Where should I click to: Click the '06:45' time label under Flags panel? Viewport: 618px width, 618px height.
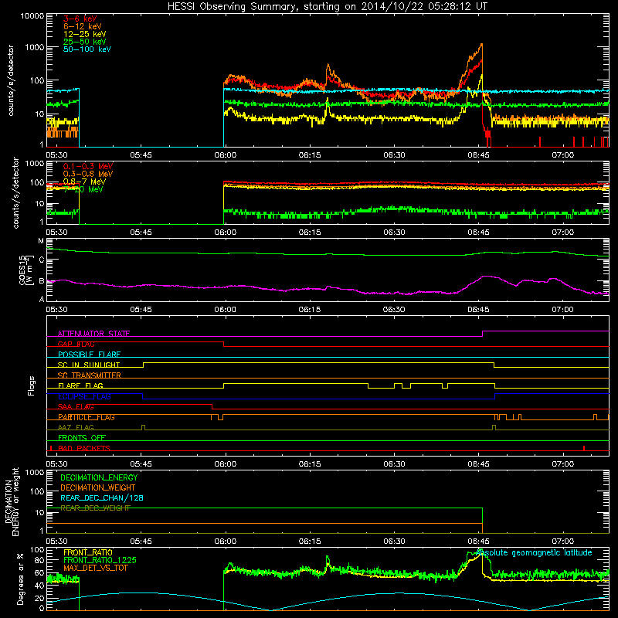pyautogui.click(x=478, y=464)
